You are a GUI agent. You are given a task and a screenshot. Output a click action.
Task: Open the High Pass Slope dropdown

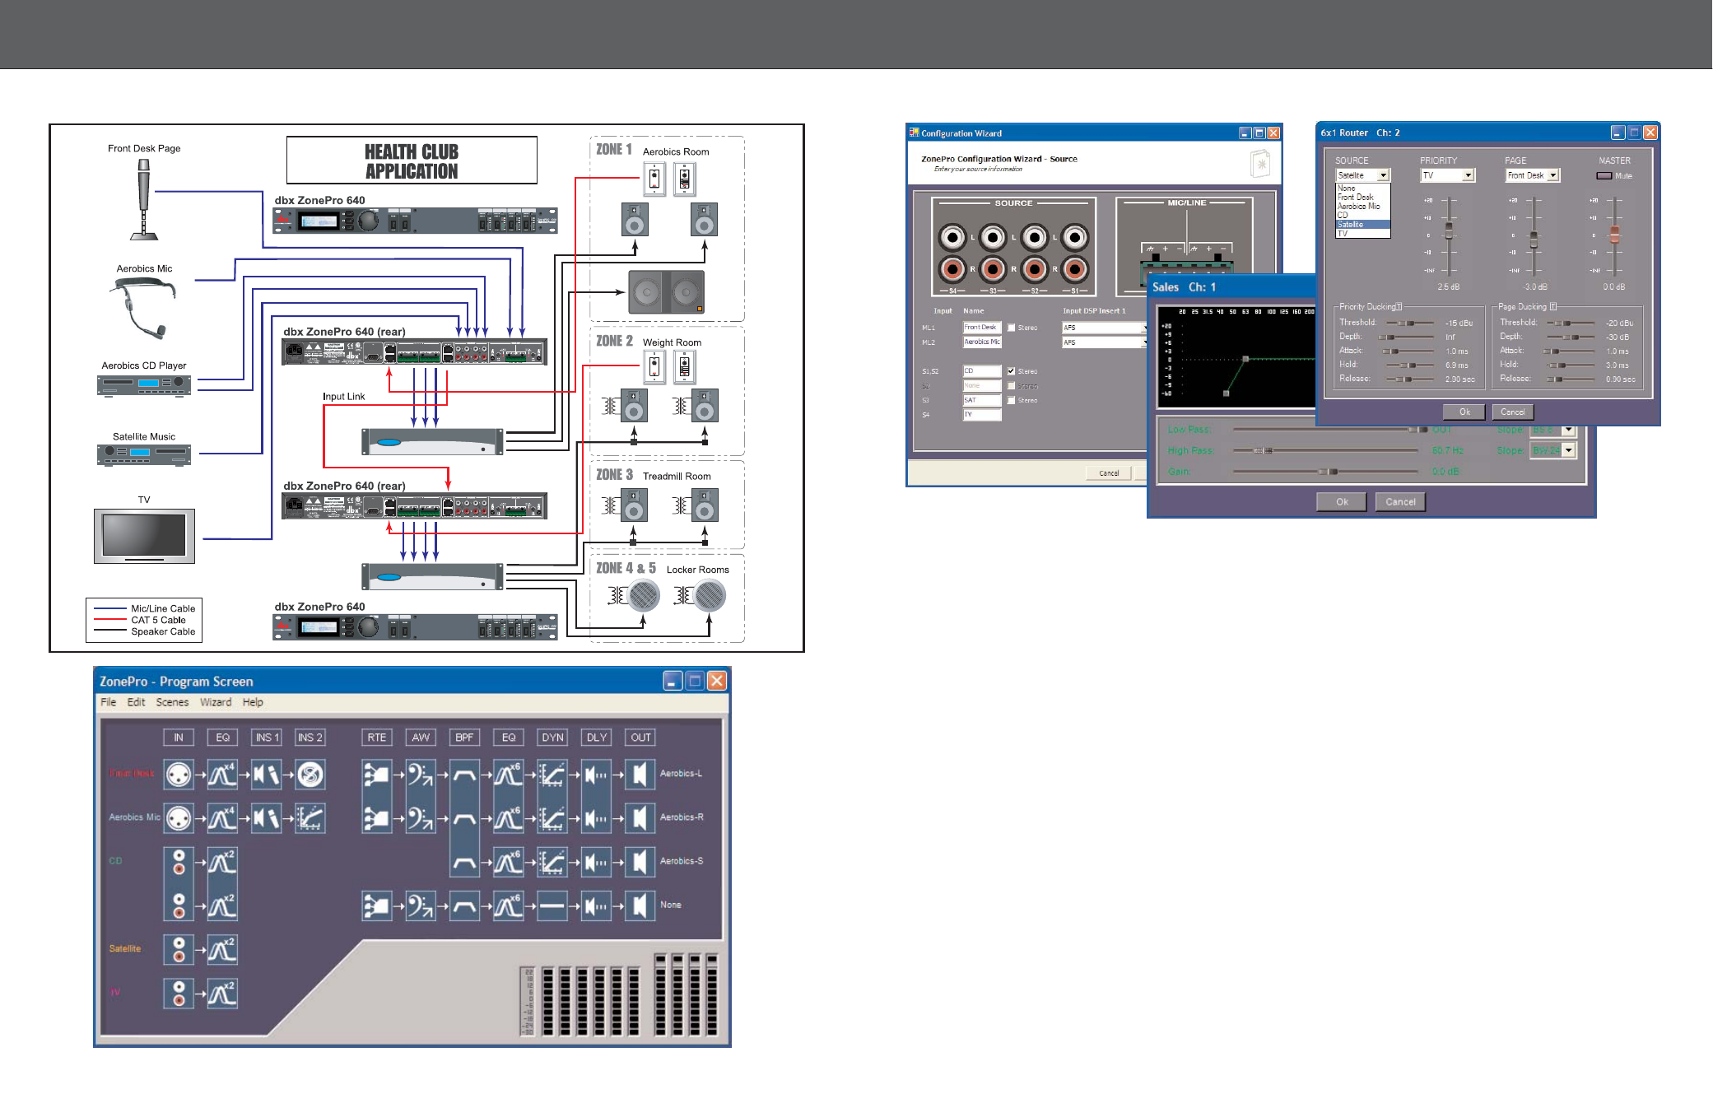[1552, 450]
